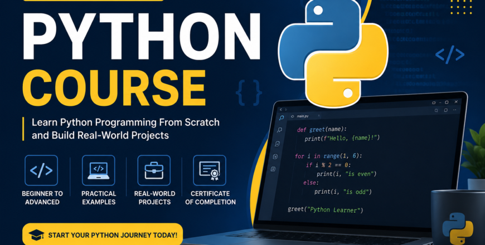The width and height of the screenshot is (485, 245).
Task: Click the Beginner to Advanced code-brackets icon
Action: pyautogui.click(x=41, y=170)
